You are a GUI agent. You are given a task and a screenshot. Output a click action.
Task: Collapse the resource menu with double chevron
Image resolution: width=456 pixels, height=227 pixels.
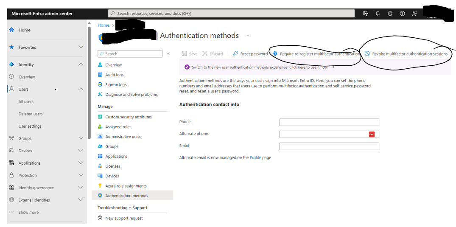pos(168,54)
